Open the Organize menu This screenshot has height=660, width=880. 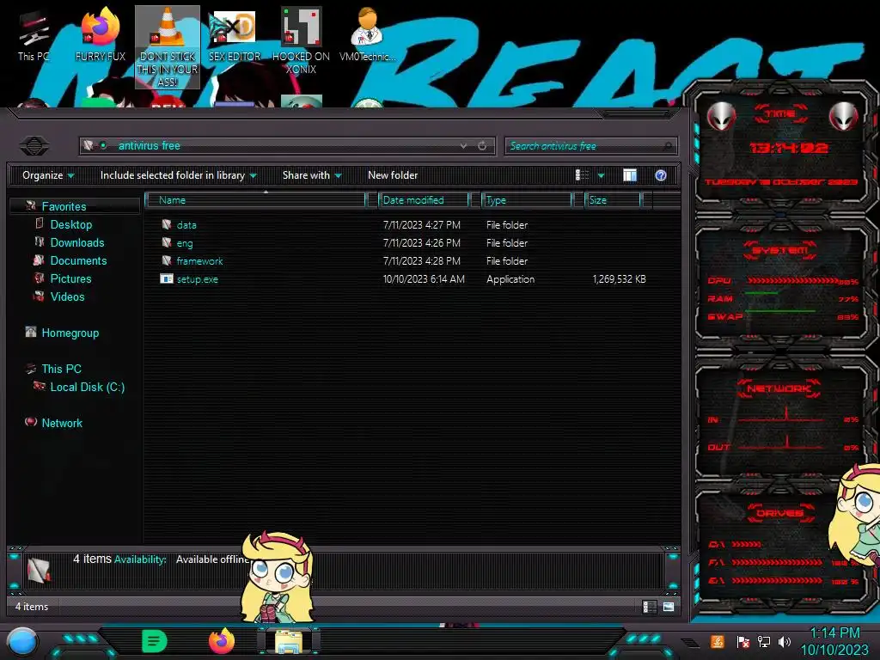48,175
